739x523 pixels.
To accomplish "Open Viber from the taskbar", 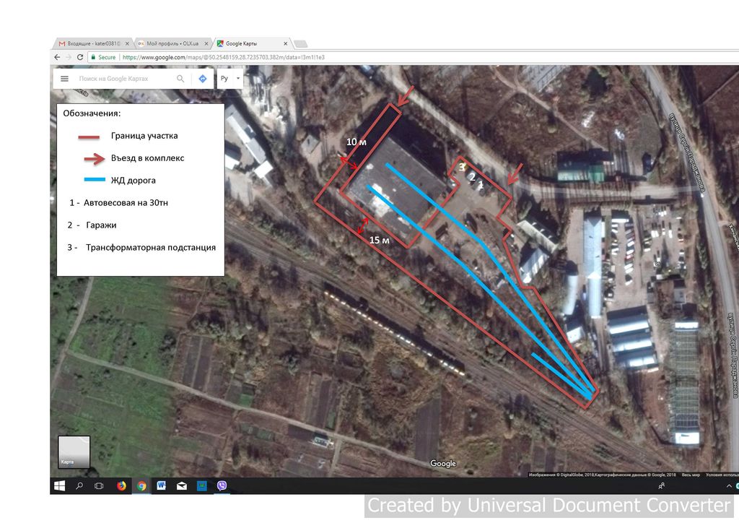I will coord(222,485).
